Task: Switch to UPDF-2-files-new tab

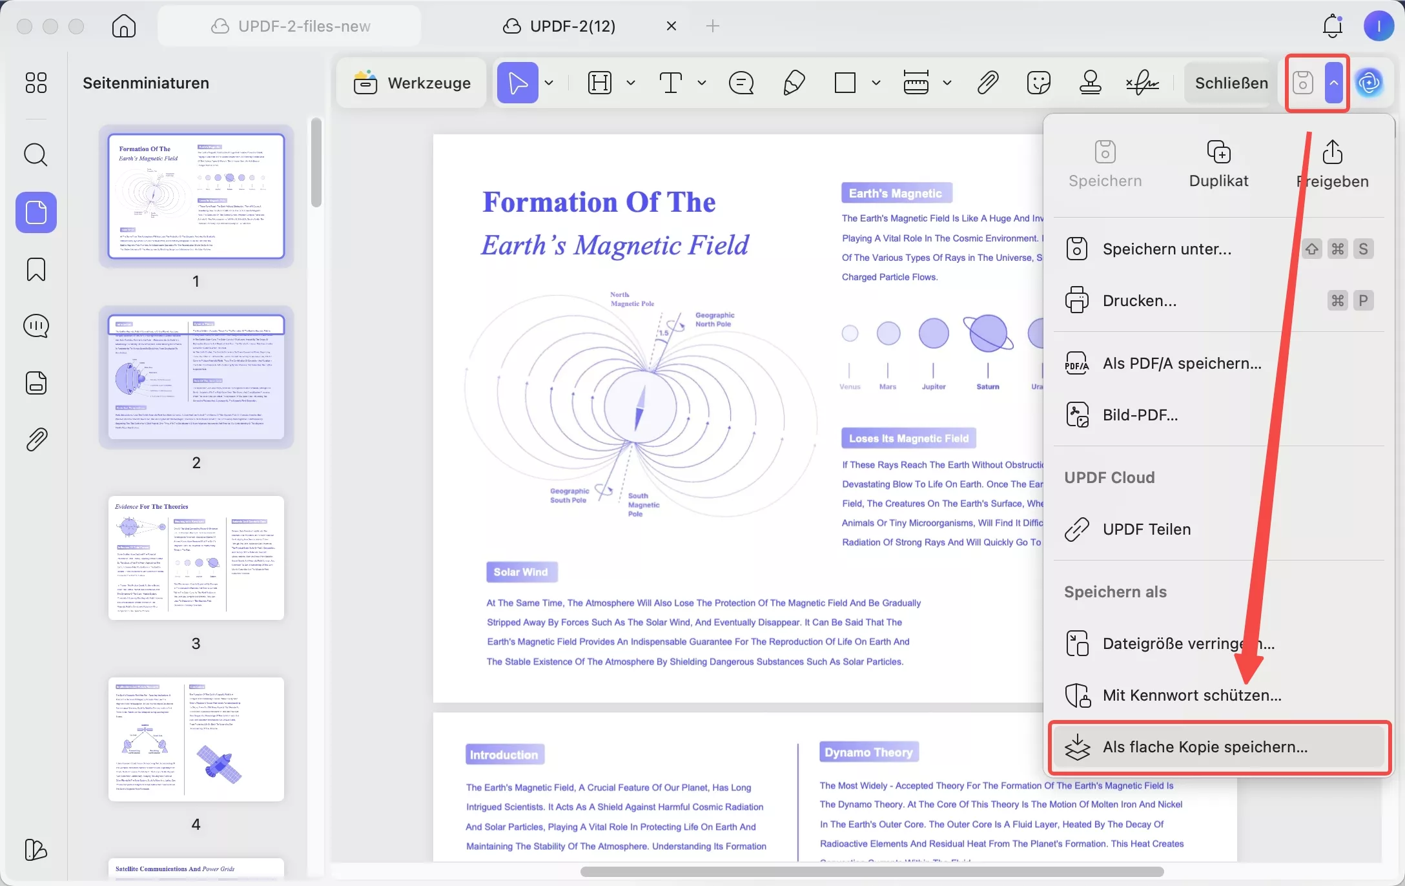Action: click(x=289, y=26)
